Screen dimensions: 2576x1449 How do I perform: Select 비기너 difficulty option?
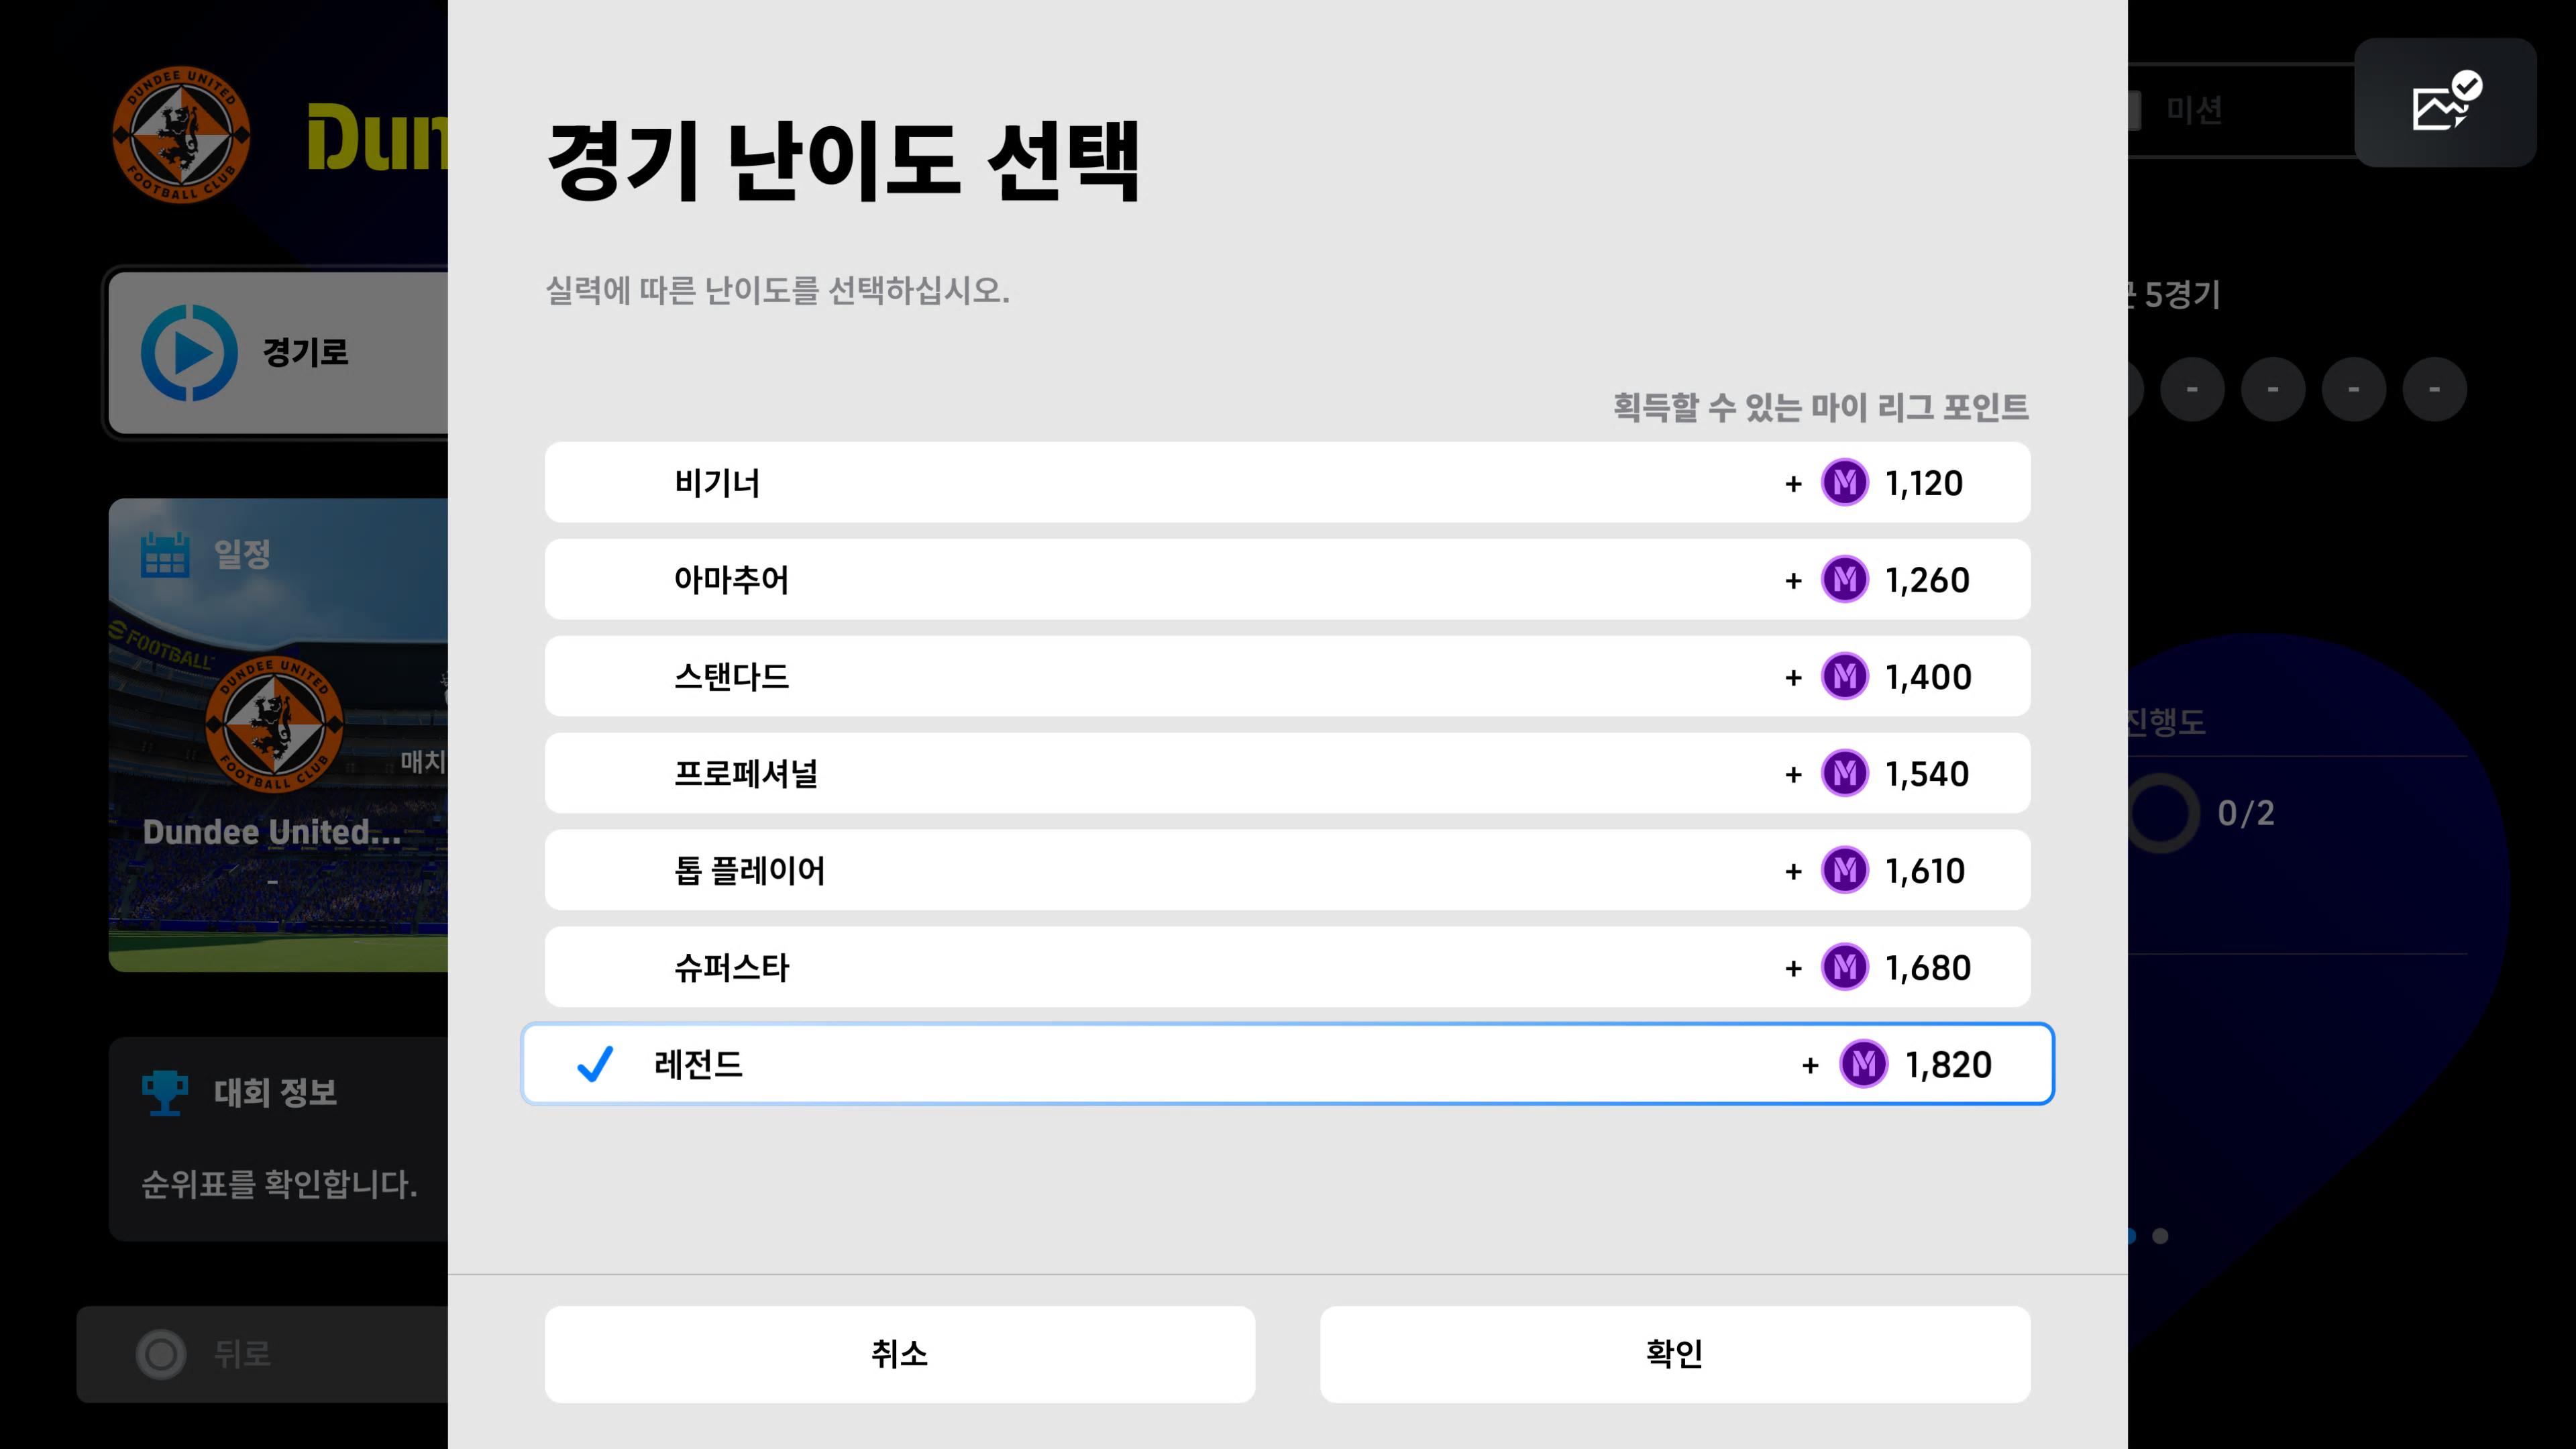(1286, 482)
